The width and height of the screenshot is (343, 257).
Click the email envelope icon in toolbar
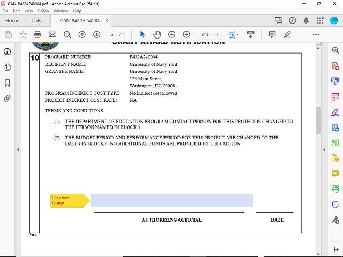coord(53,34)
